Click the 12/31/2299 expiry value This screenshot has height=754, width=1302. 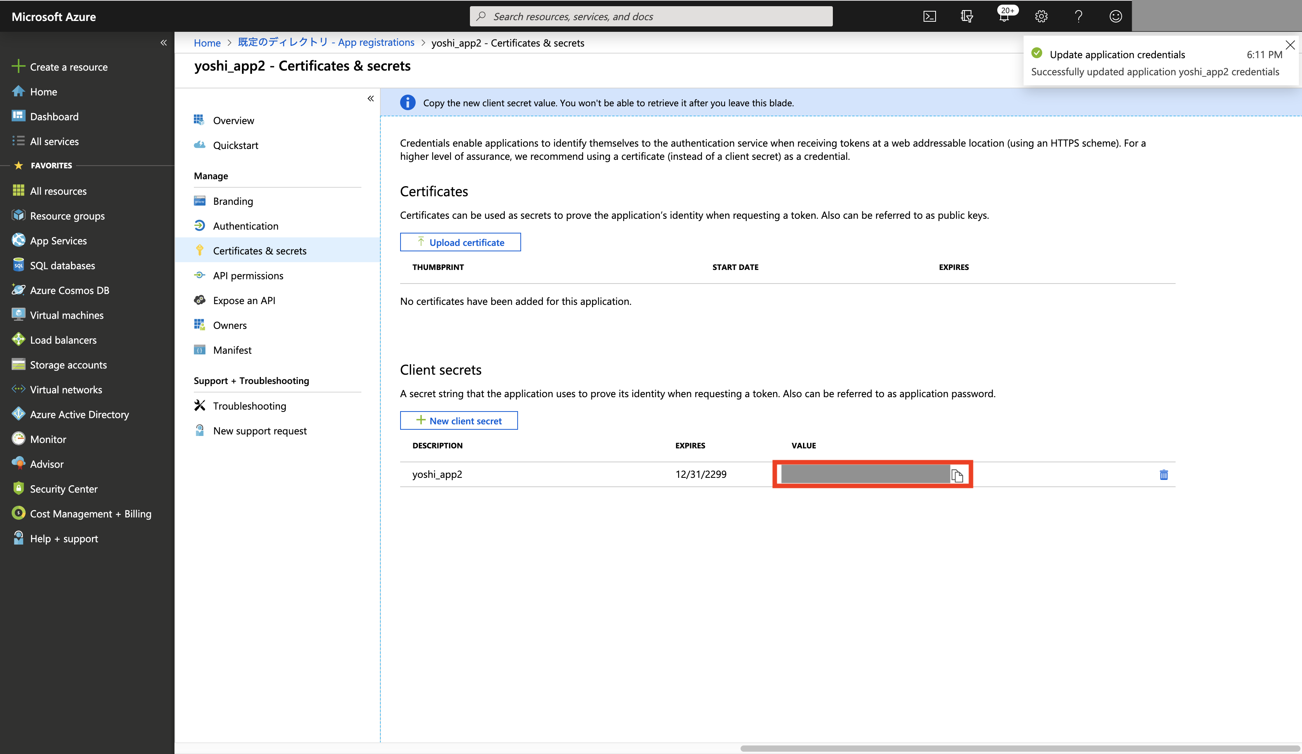(701, 474)
